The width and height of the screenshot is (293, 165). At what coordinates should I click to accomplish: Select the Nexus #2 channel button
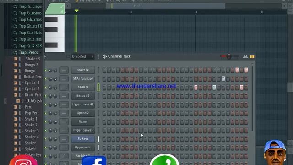83,96
